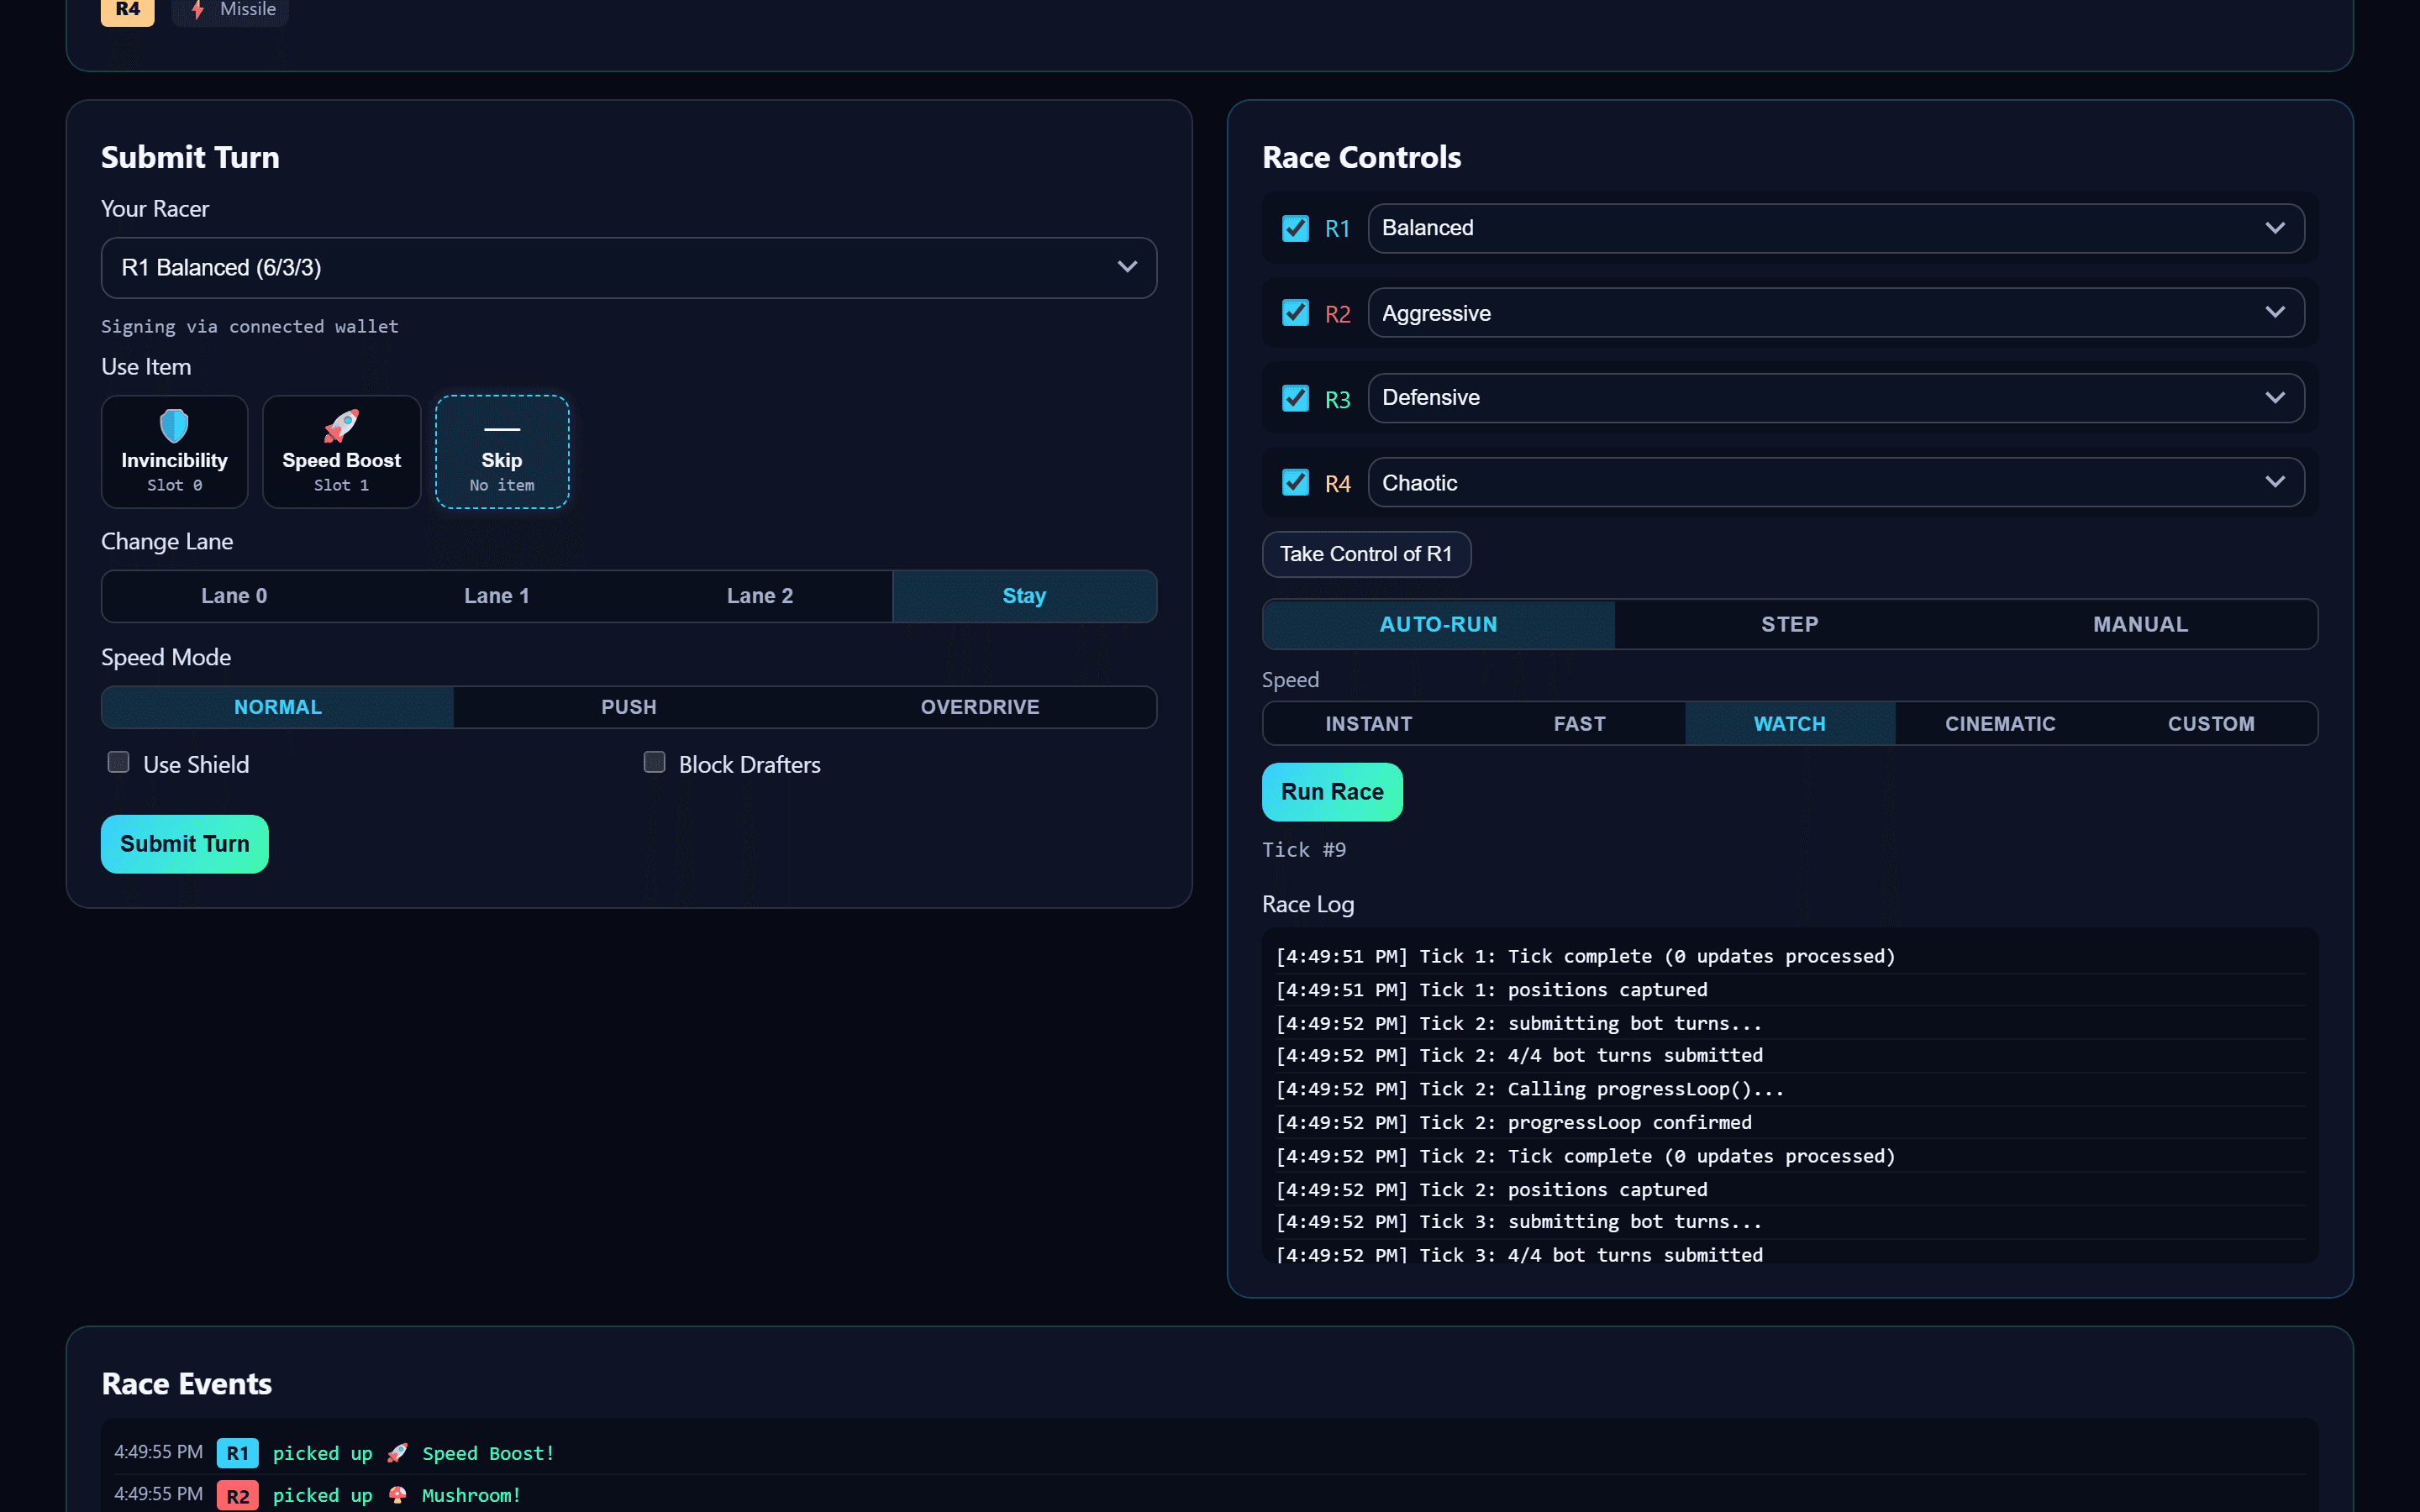Open the Your Racer dropdown
This screenshot has height=1512, width=2420.
(629, 268)
